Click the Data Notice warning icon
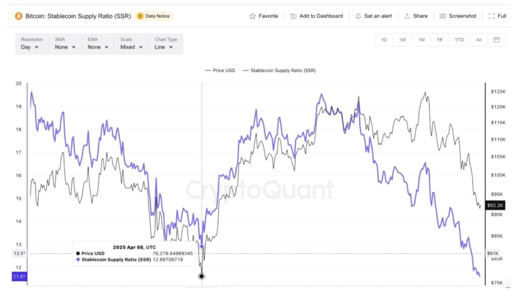Screen dimensions: 519x296 point(140,16)
